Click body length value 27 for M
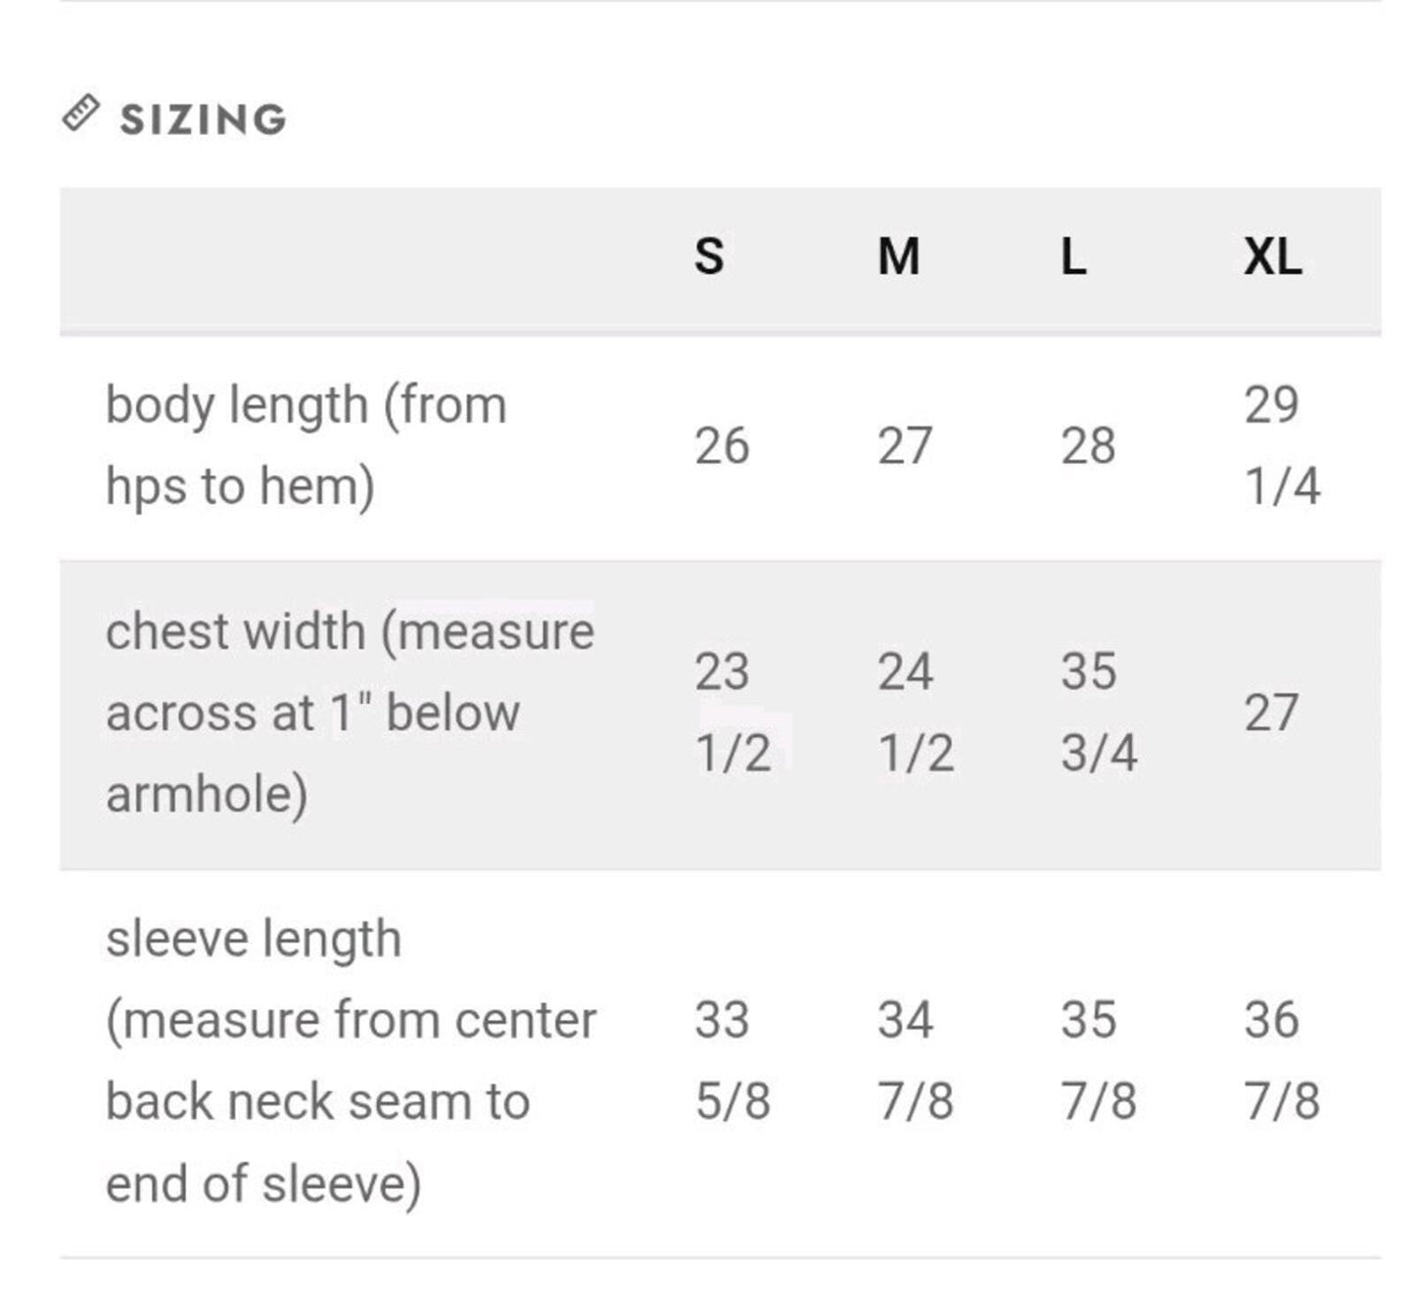 pyautogui.click(x=904, y=446)
